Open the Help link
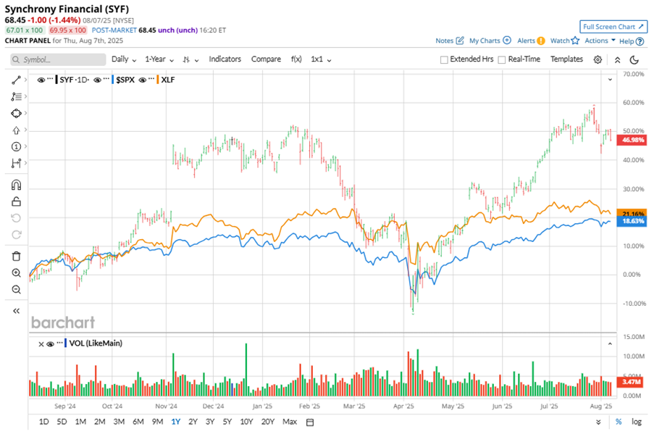The image size is (654, 434). (632, 41)
